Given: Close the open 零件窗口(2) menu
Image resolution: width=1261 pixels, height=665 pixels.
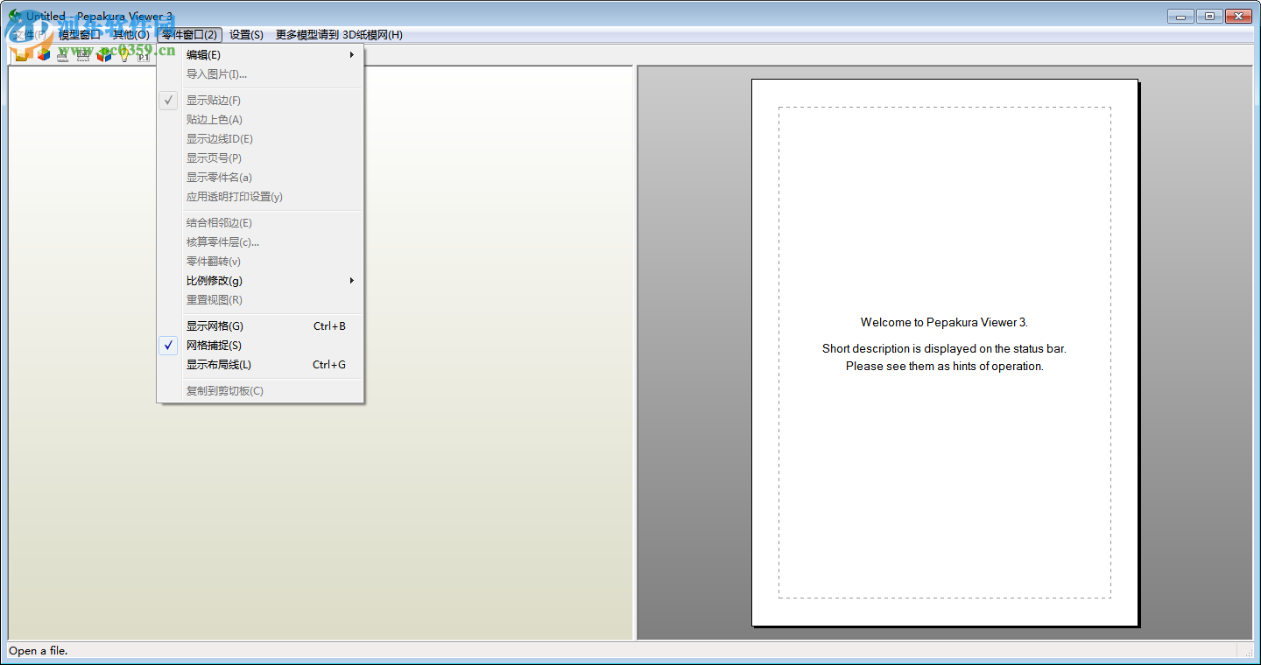Looking at the screenshot, I should 189,35.
